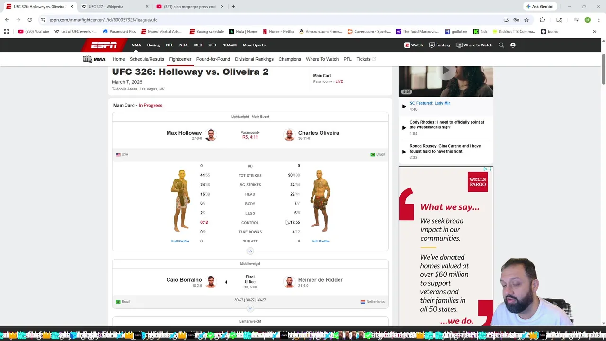Open the Paramount Plus bookmark
Screen dimensions: 606x341
coord(119,32)
